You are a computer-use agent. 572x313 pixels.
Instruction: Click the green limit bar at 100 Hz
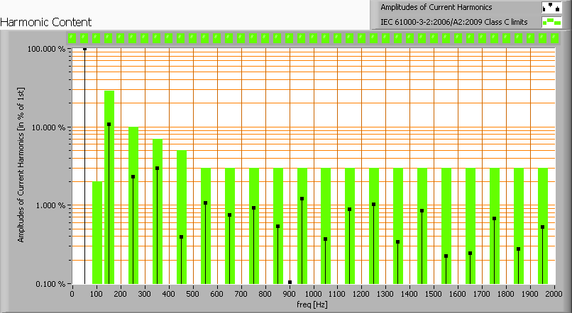point(97,234)
